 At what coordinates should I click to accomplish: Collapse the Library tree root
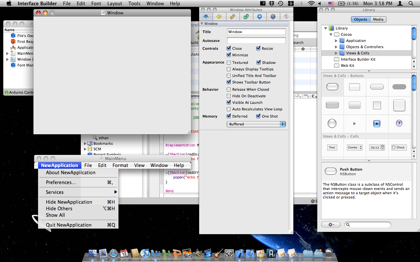[325, 28]
